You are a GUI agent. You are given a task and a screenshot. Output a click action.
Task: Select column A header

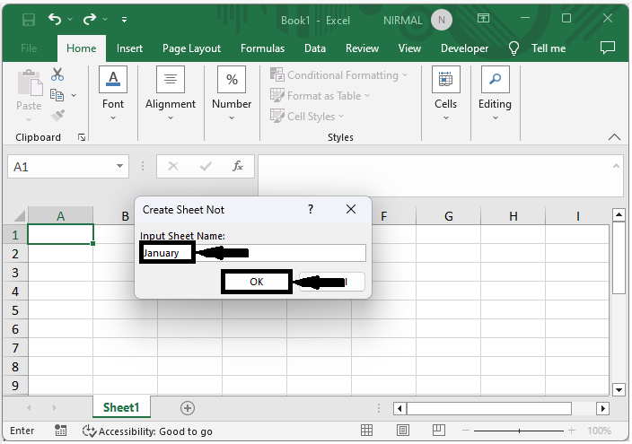click(x=60, y=216)
